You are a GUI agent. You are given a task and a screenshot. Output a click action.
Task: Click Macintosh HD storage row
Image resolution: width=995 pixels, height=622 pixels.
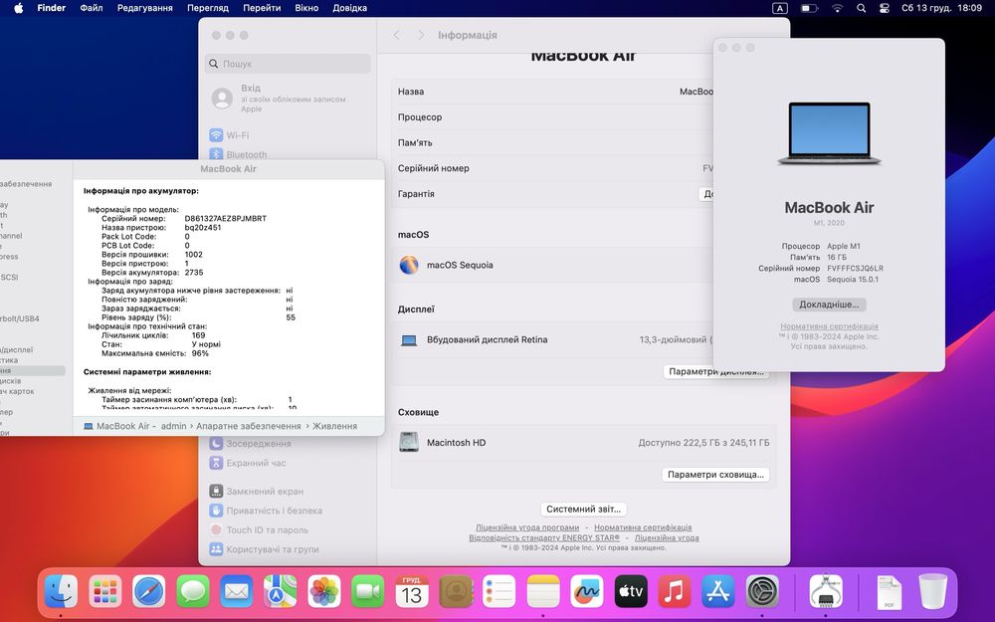[583, 443]
